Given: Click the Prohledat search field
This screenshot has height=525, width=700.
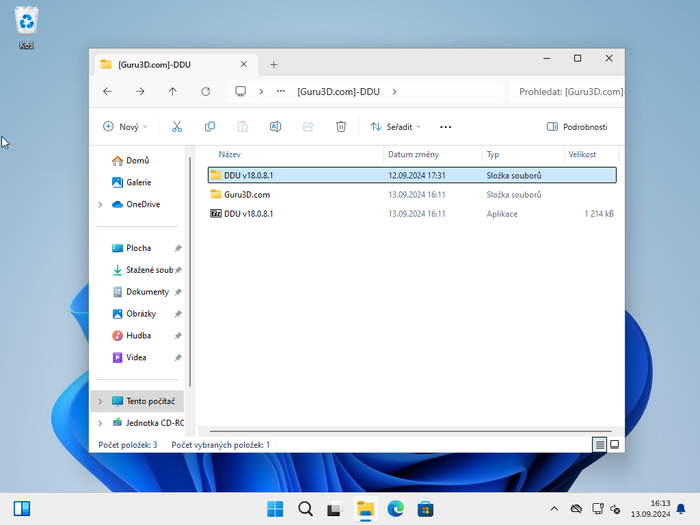Looking at the screenshot, I should point(567,92).
